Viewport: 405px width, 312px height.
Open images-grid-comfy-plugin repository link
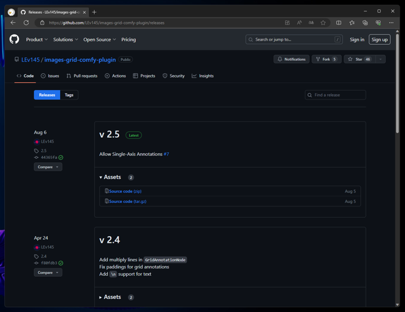(80, 60)
